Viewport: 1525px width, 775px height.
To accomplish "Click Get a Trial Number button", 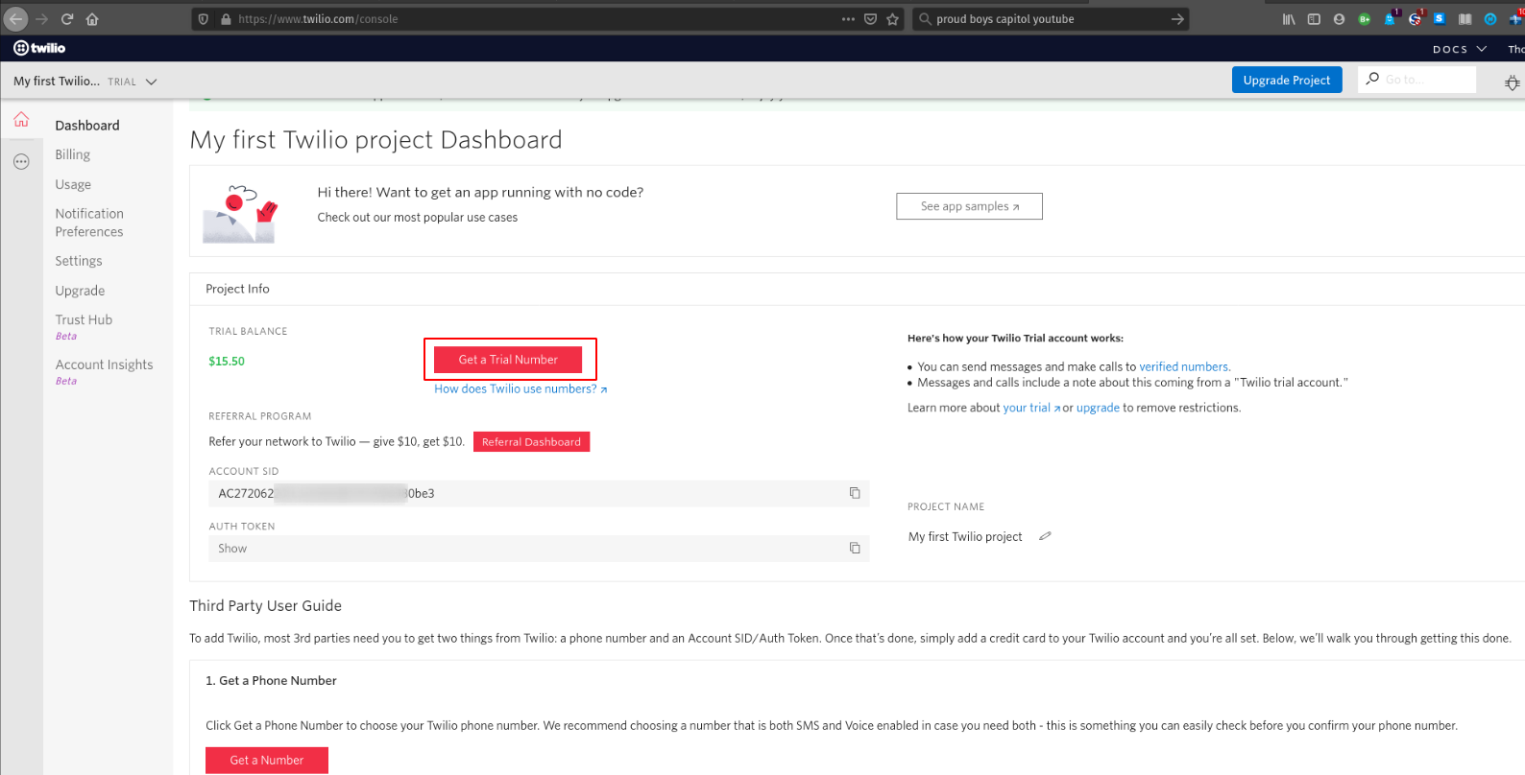I will [x=508, y=360].
